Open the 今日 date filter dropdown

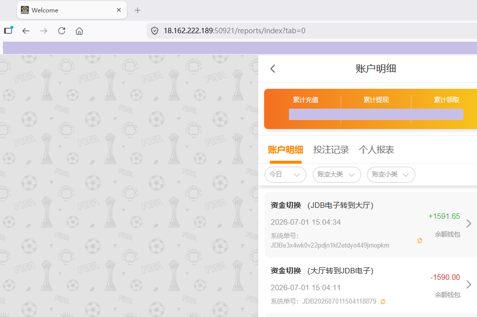click(x=286, y=175)
